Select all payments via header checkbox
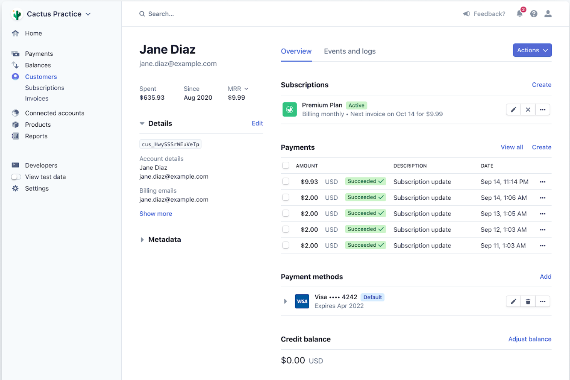Viewport: 570px width, 380px height. pos(286,166)
